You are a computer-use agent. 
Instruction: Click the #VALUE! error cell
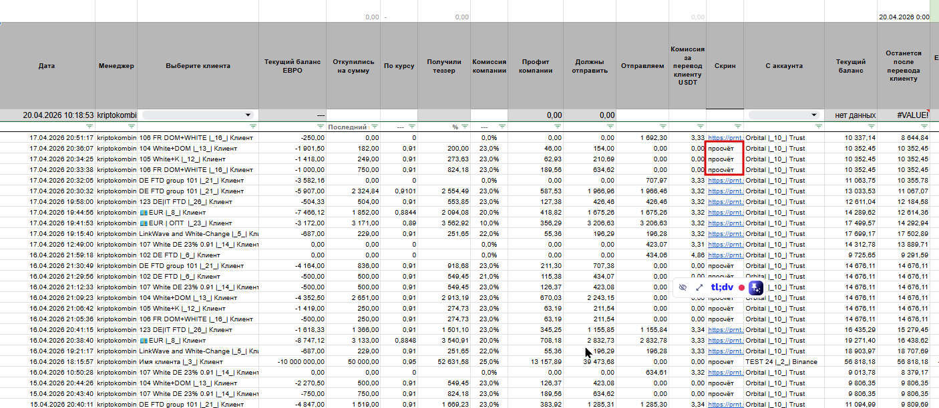904,115
